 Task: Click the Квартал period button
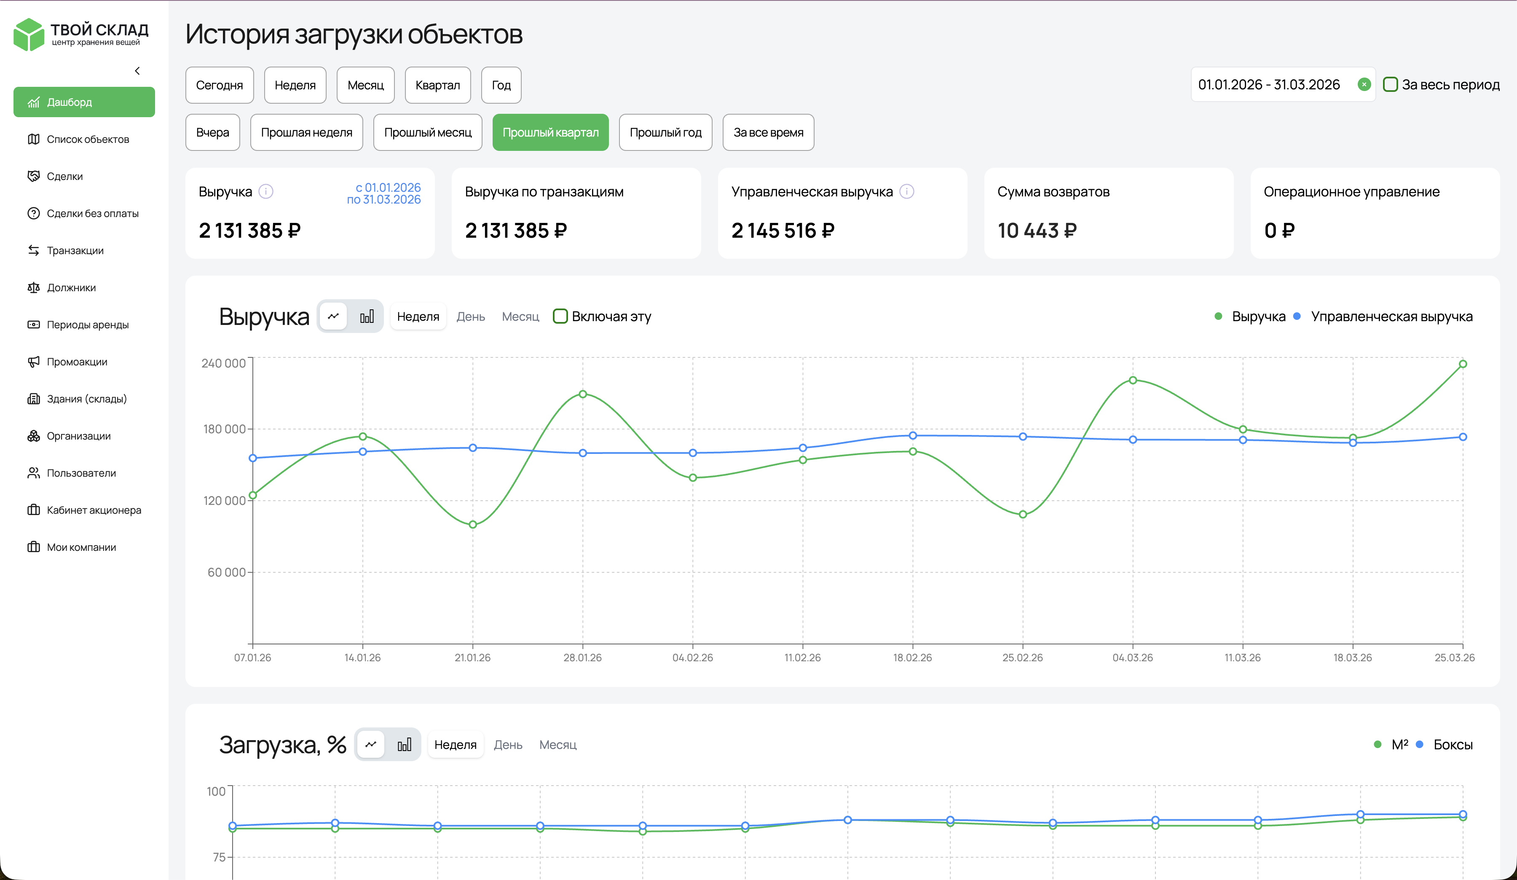[438, 85]
